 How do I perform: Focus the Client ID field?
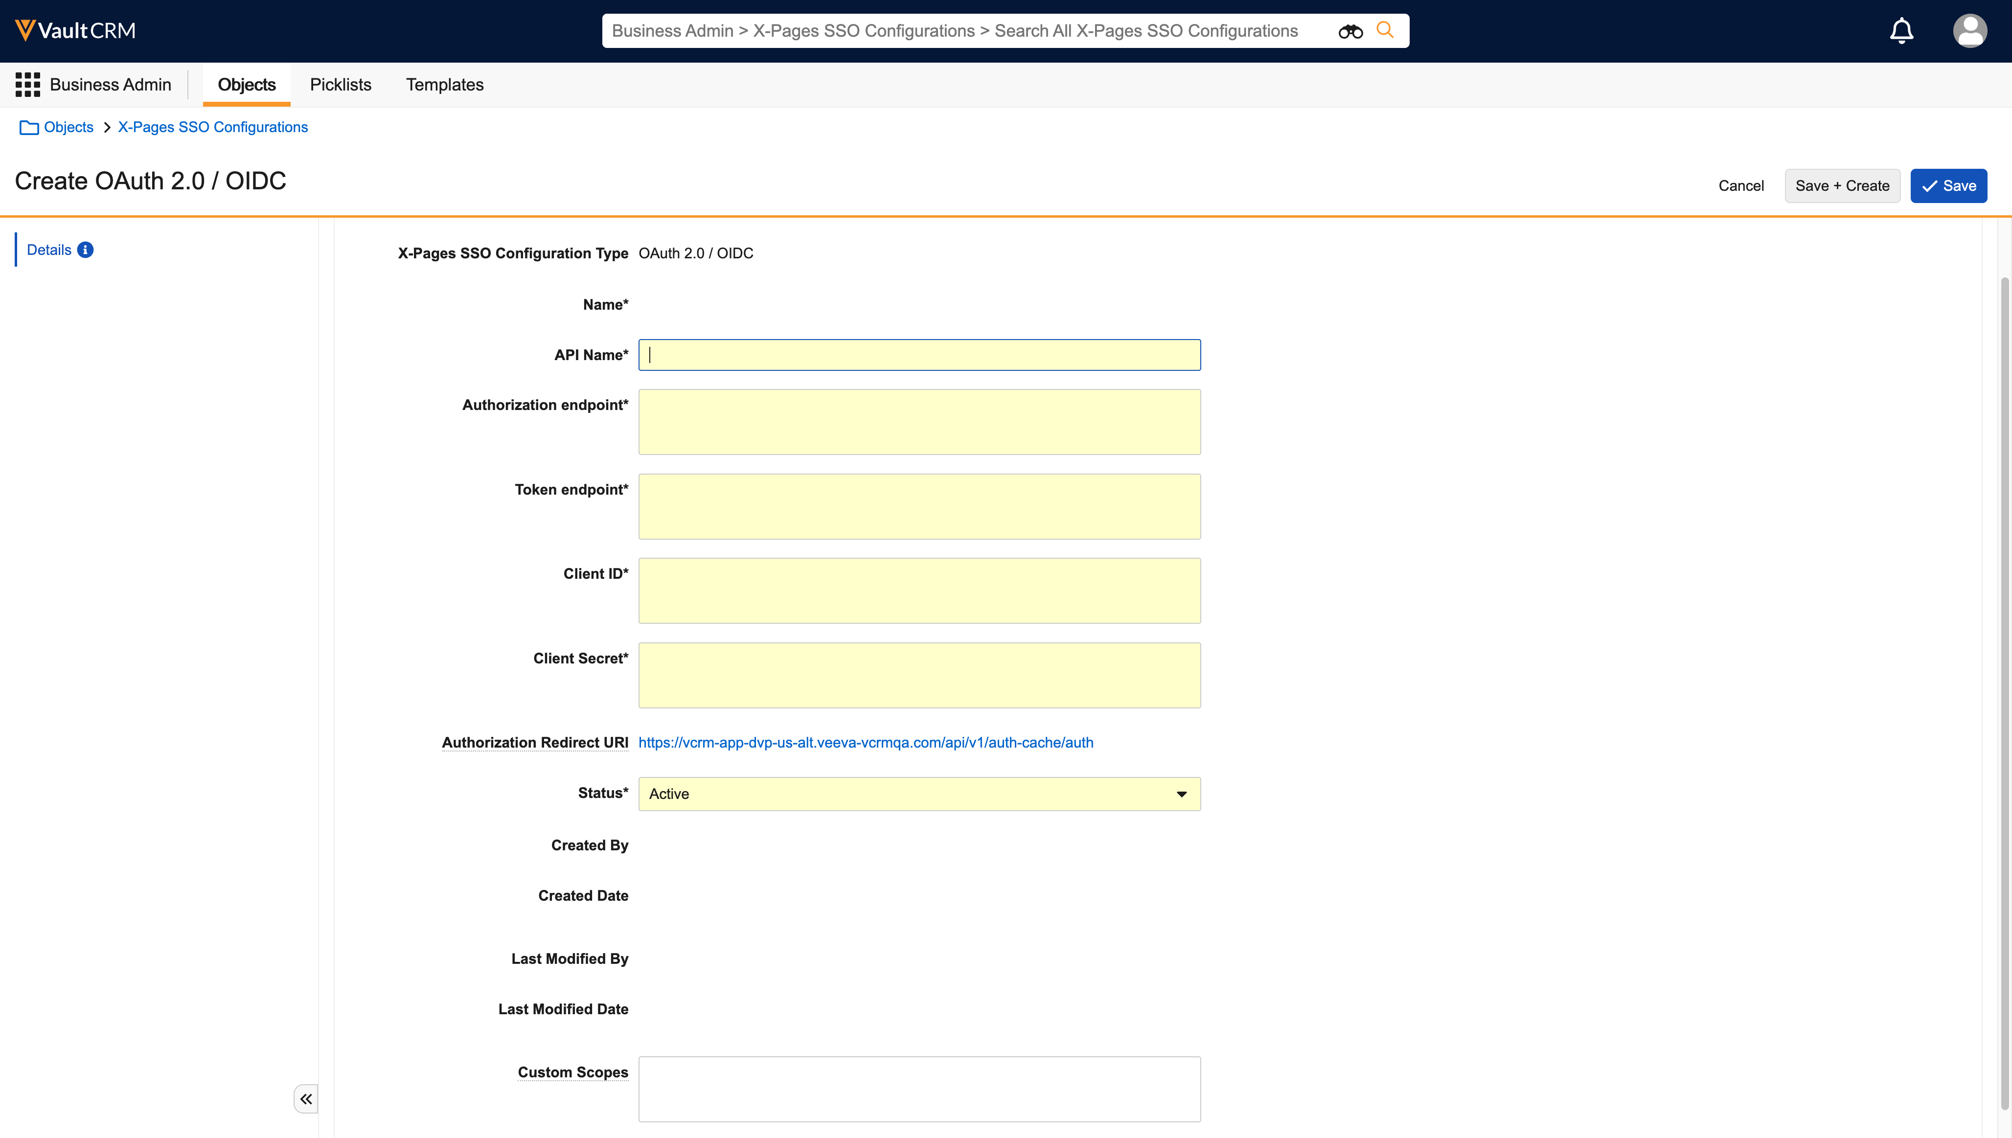pos(918,591)
